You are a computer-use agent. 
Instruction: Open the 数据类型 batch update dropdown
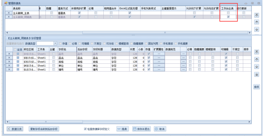click(55, 43)
